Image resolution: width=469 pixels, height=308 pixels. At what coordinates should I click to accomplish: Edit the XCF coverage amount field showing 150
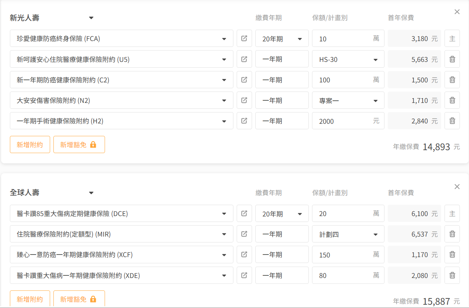tap(348, 255)
